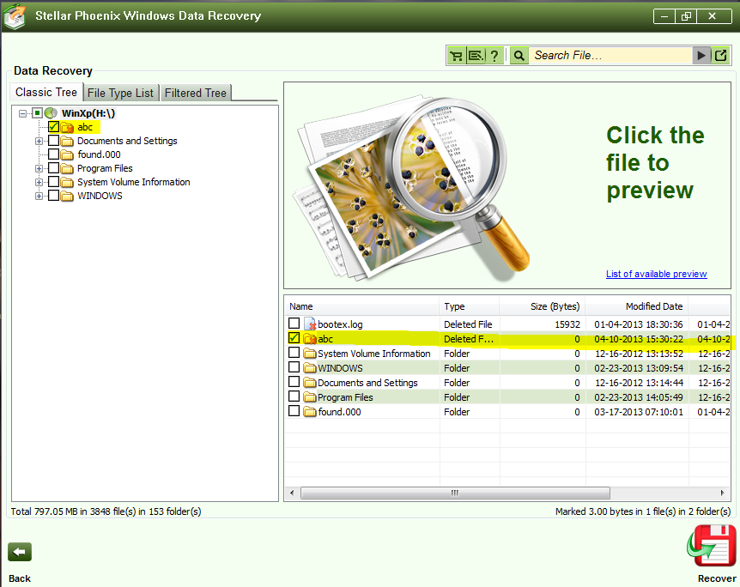Click bootex.log deleted file icon in list
The width and height of the screenshot is (740, 587).
pyautogui.click(x=310, y=324)
